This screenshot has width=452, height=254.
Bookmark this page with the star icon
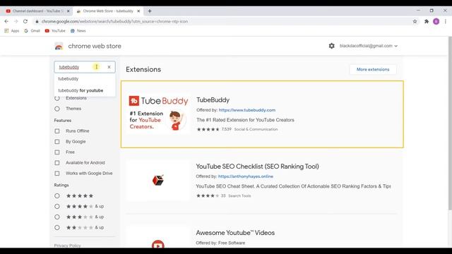(x=415, y=21)
